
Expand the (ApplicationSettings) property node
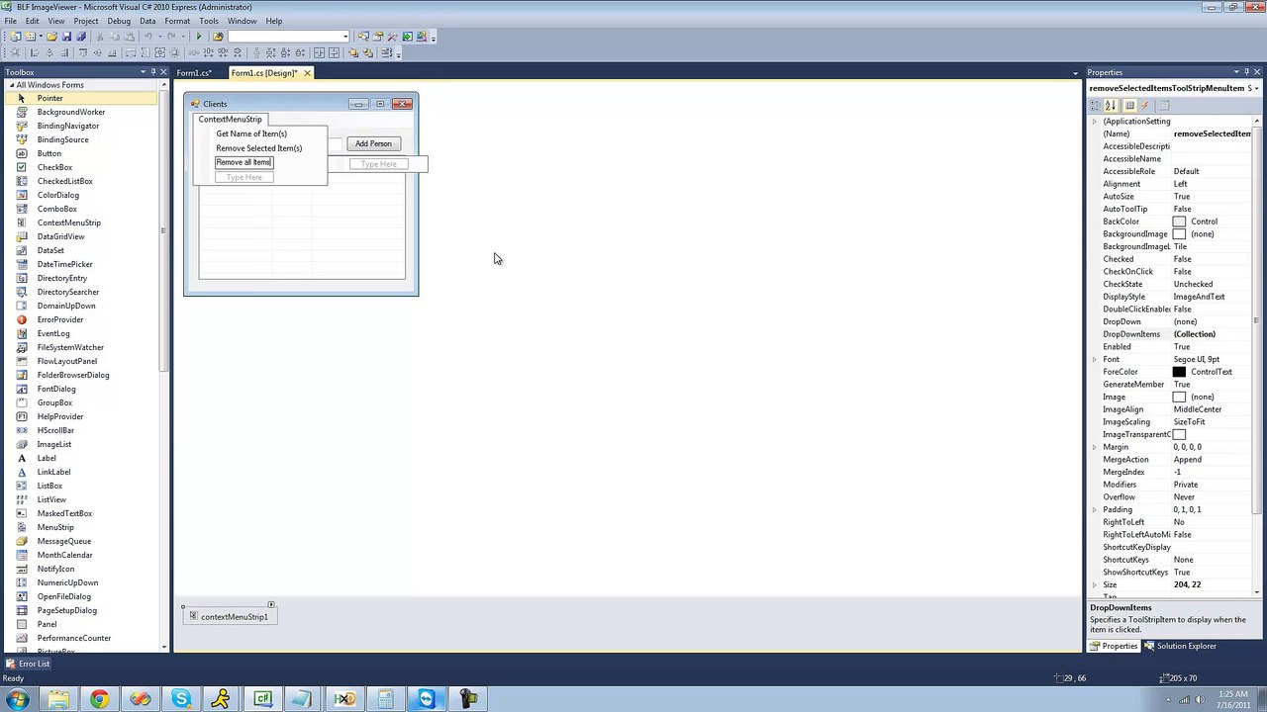[x=1095, y=122]
